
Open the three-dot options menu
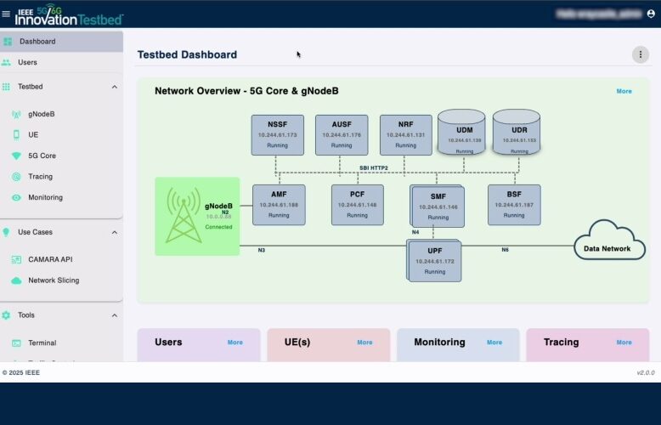click(x=641, y=54)
